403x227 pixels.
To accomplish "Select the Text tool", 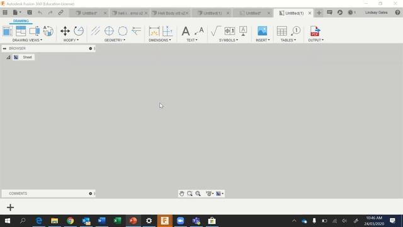I will point(186,31).
